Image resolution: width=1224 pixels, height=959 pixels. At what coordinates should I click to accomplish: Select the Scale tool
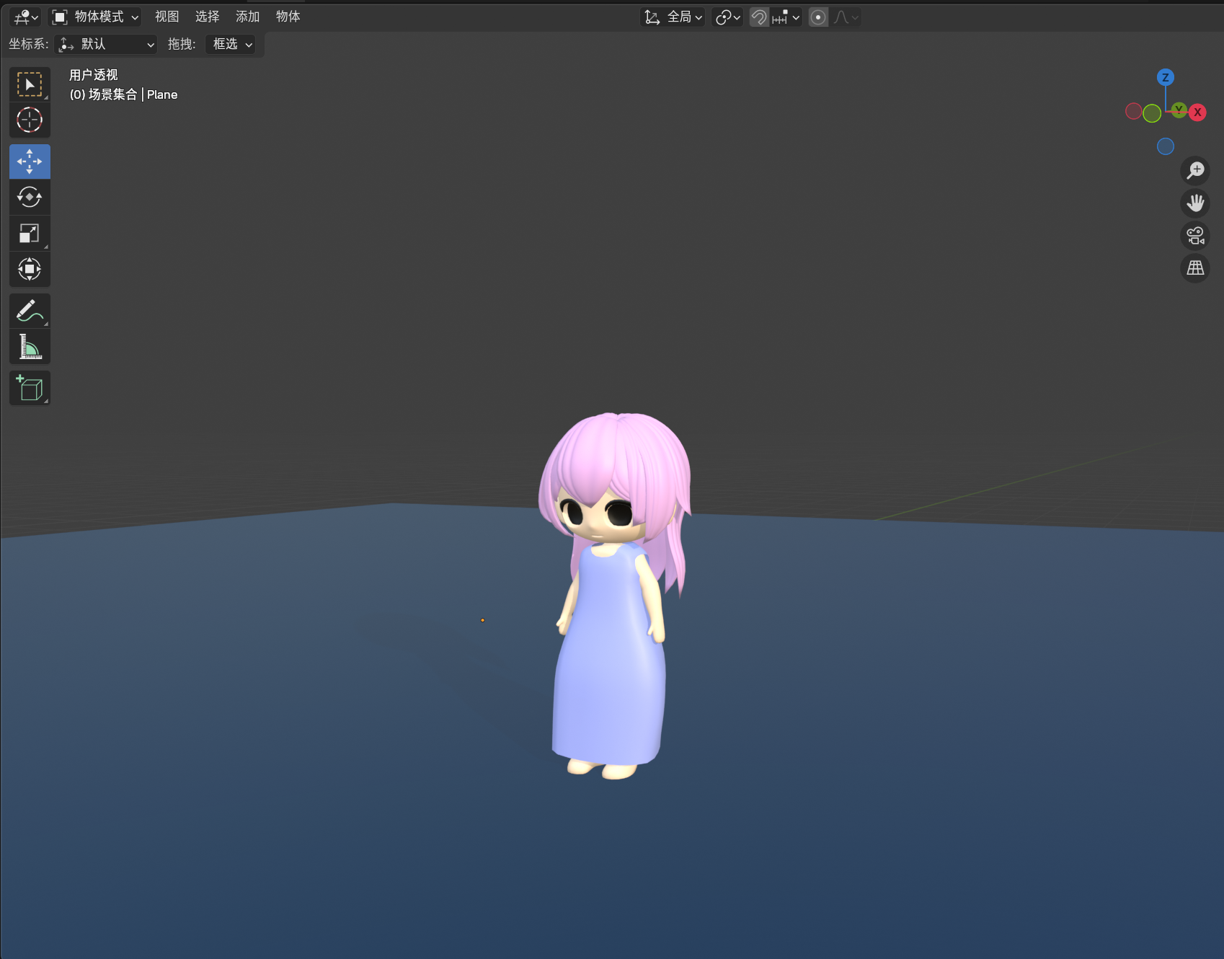click(x=30, y=233)
